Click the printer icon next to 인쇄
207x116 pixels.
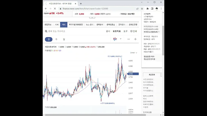tap(131, 31)
